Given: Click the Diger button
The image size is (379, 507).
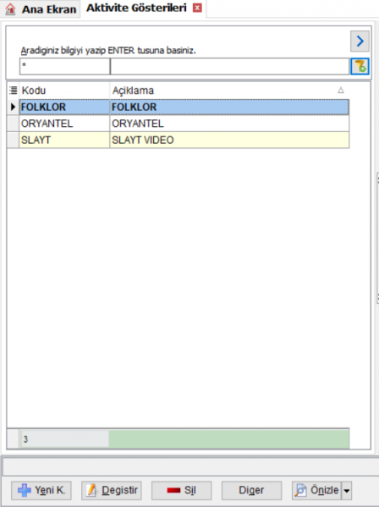Looking at the screenshot, I should coord(251,490).
